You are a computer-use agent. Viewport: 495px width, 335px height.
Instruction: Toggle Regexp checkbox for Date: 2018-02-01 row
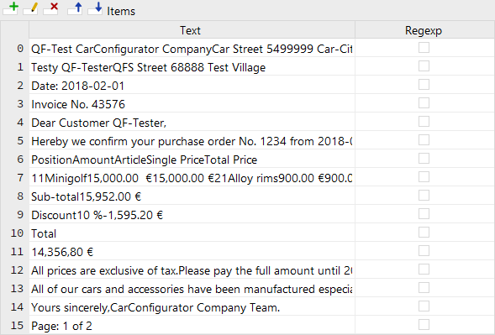coord(424,85)
